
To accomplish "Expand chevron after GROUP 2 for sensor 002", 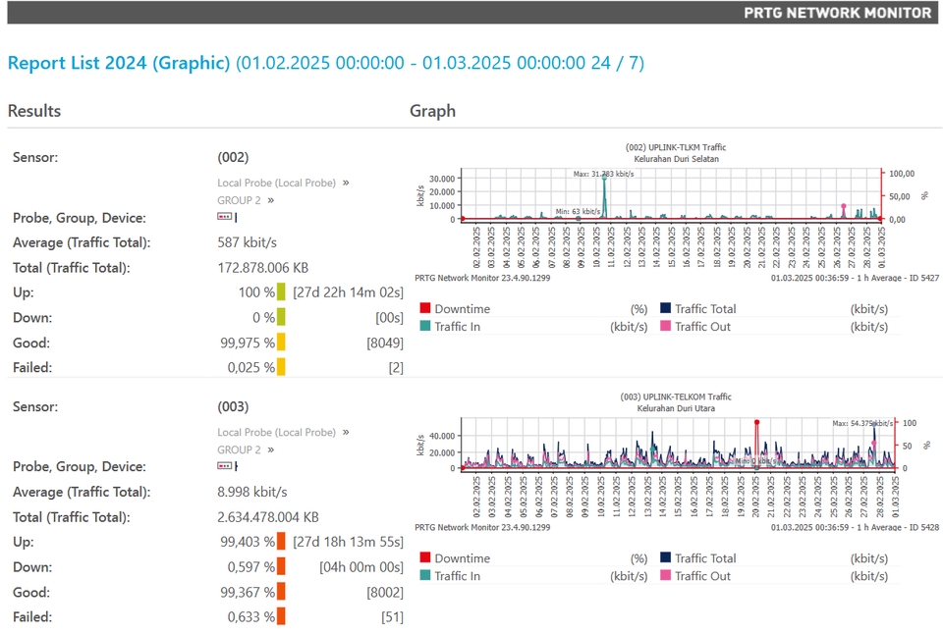I will [271, 201].
